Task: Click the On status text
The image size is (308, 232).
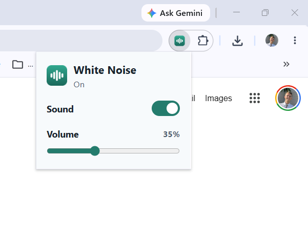Action: click(x=79, y=85)
